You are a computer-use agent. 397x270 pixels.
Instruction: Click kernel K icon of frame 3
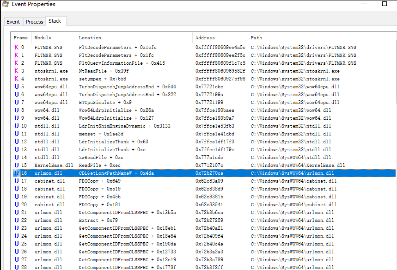[x=17, y=71]
